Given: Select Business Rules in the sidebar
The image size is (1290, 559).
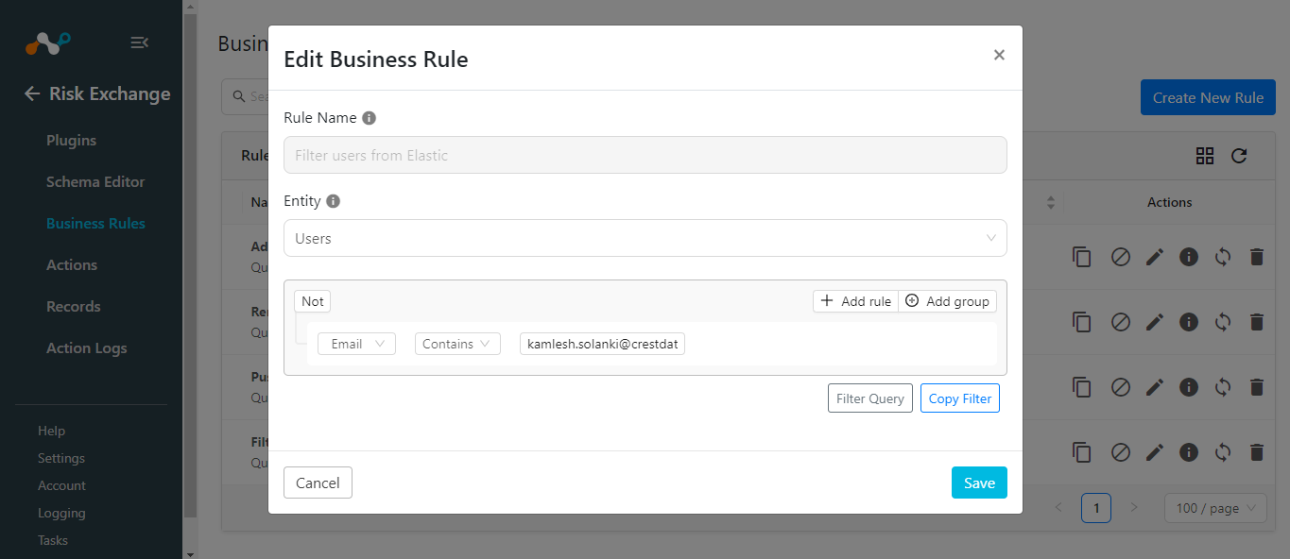Looking at the screenshot, I should pyautogui.click(x=95, y=223).
